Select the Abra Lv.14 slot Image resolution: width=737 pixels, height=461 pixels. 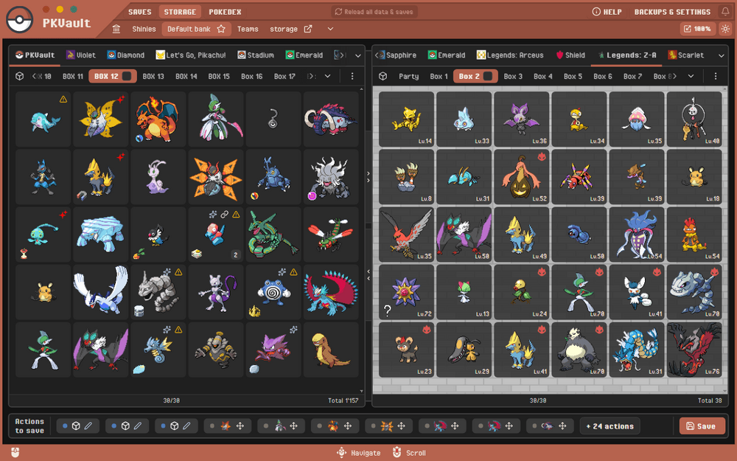(406, 119)
